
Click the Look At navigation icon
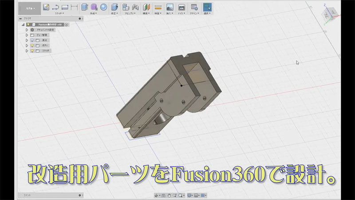(163, 195)
